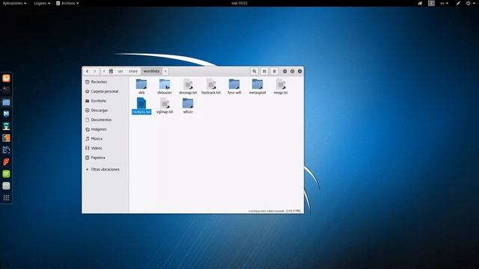Open the system power menu
The width and height of the screenshot is (479, 269).
(470, 3)
